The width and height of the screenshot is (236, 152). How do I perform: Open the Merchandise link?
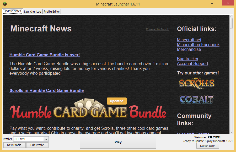tap(189, 49)
